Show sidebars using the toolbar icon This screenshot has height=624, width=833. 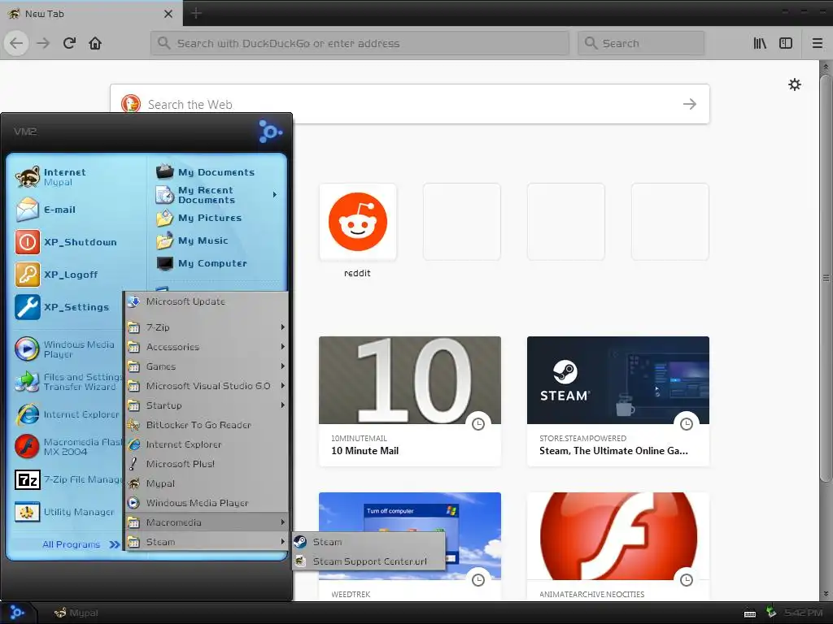(x=786, y=43)
